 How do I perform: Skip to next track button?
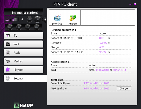[x=37, y=27]
